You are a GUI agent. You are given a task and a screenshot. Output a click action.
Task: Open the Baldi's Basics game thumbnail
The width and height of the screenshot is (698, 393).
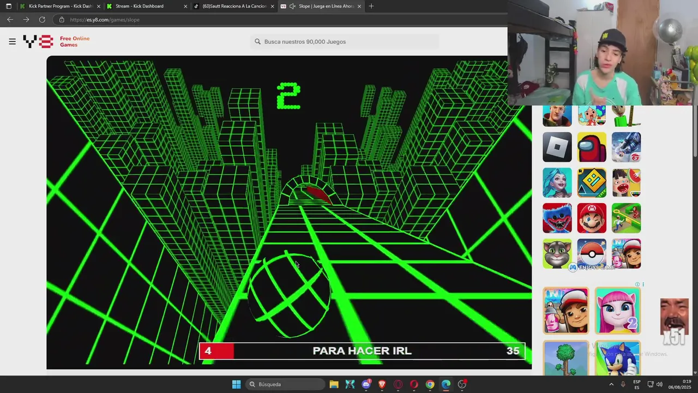point(626,116)
